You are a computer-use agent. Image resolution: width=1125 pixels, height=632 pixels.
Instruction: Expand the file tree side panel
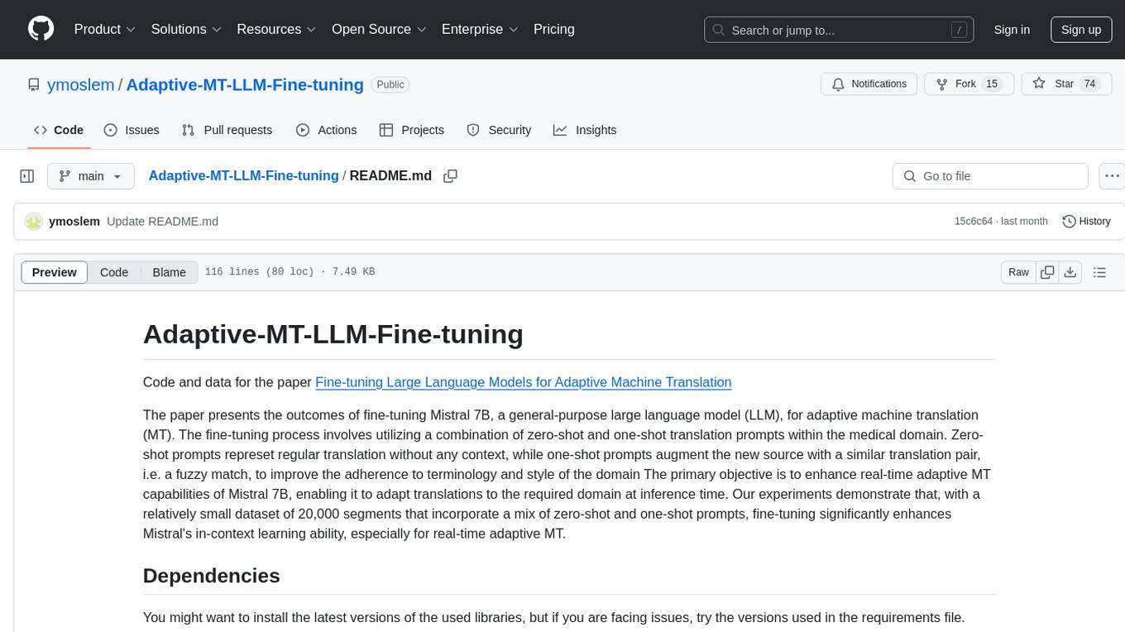click(x=27, y=176)
